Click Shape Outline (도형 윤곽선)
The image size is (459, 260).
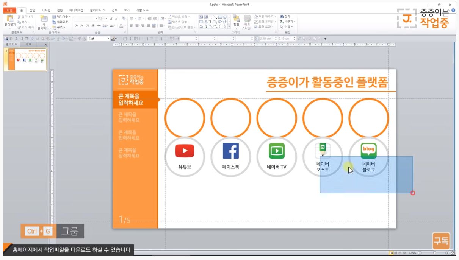pyautogui.click(x=264, y=22)
